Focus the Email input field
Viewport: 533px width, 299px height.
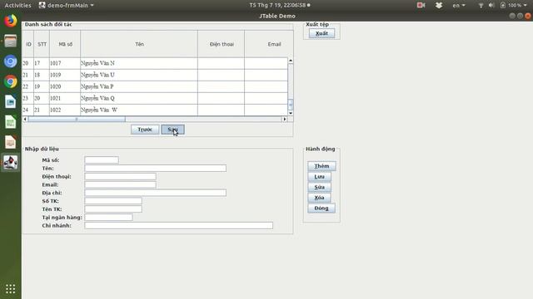(120, 184)
